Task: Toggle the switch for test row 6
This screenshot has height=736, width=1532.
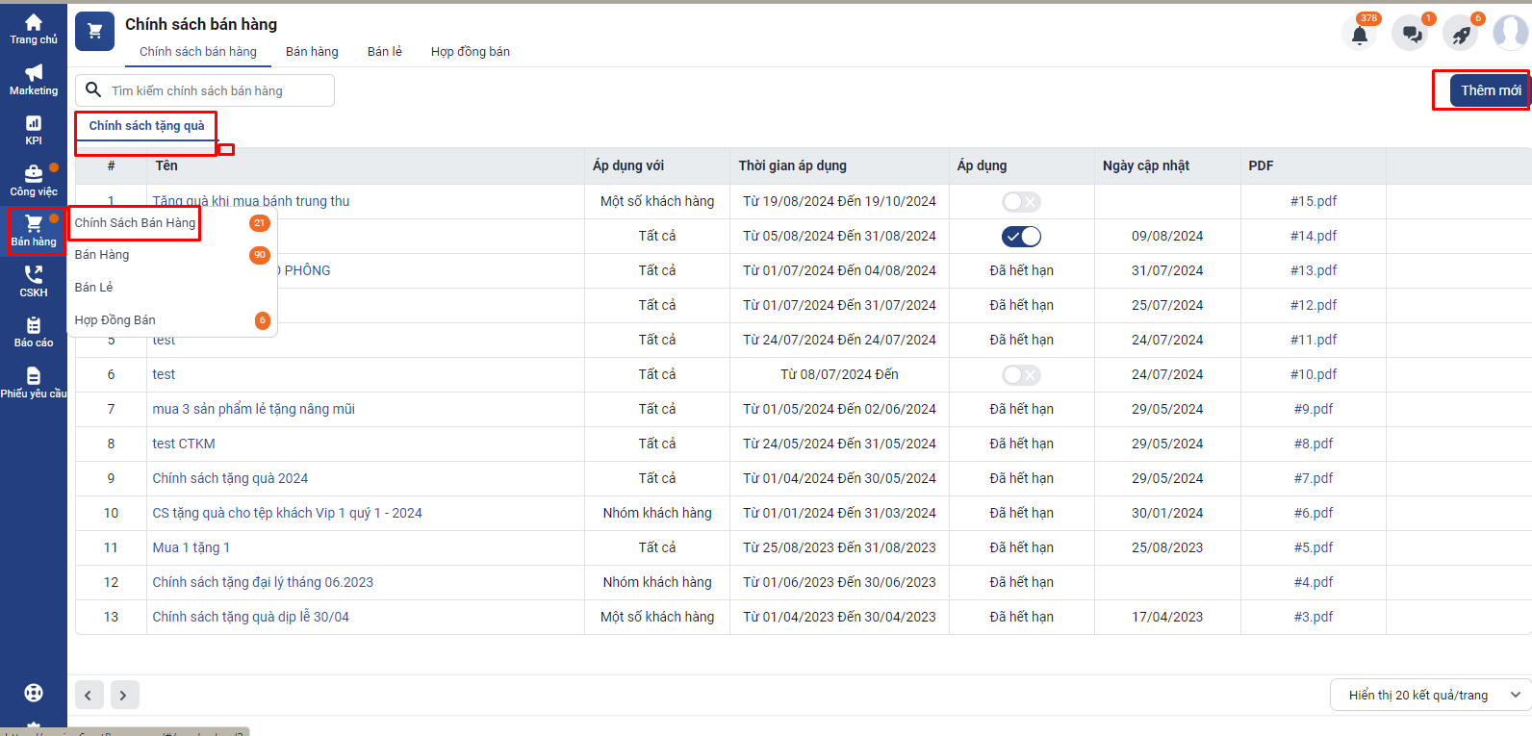Action: [1021, 375]
